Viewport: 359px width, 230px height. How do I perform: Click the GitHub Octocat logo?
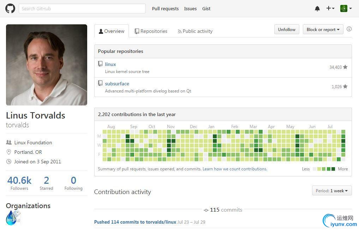(x=10, y=8)
